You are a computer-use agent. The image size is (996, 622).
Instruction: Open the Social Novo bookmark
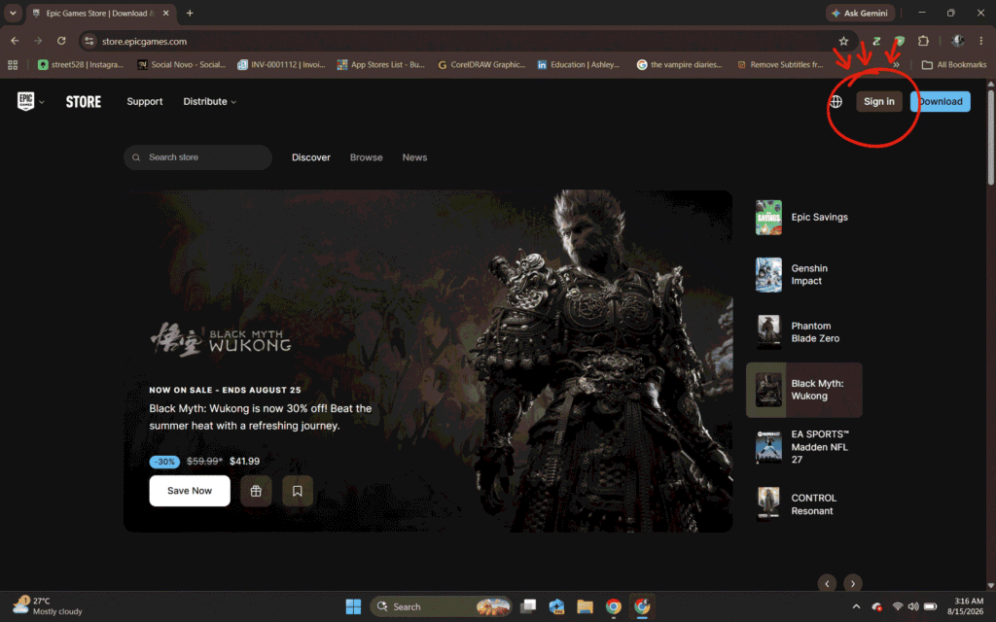coord(182,65)
